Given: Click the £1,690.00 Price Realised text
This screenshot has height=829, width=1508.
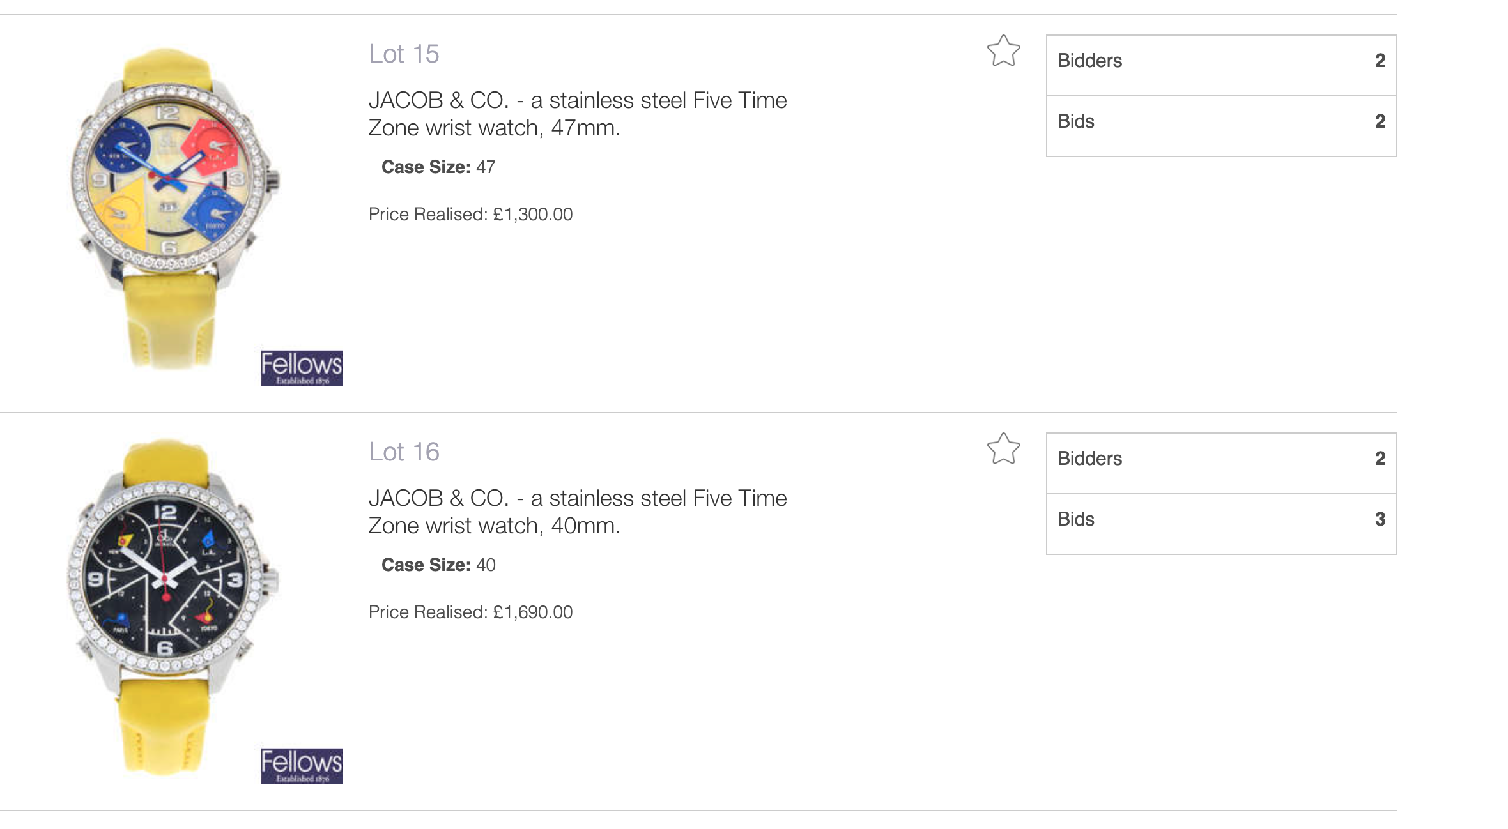Looking at the screenshot, I should tap(470, 612).
